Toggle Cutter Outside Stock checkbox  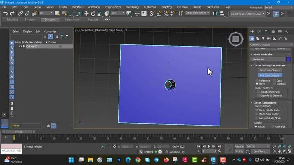(257, 118)
